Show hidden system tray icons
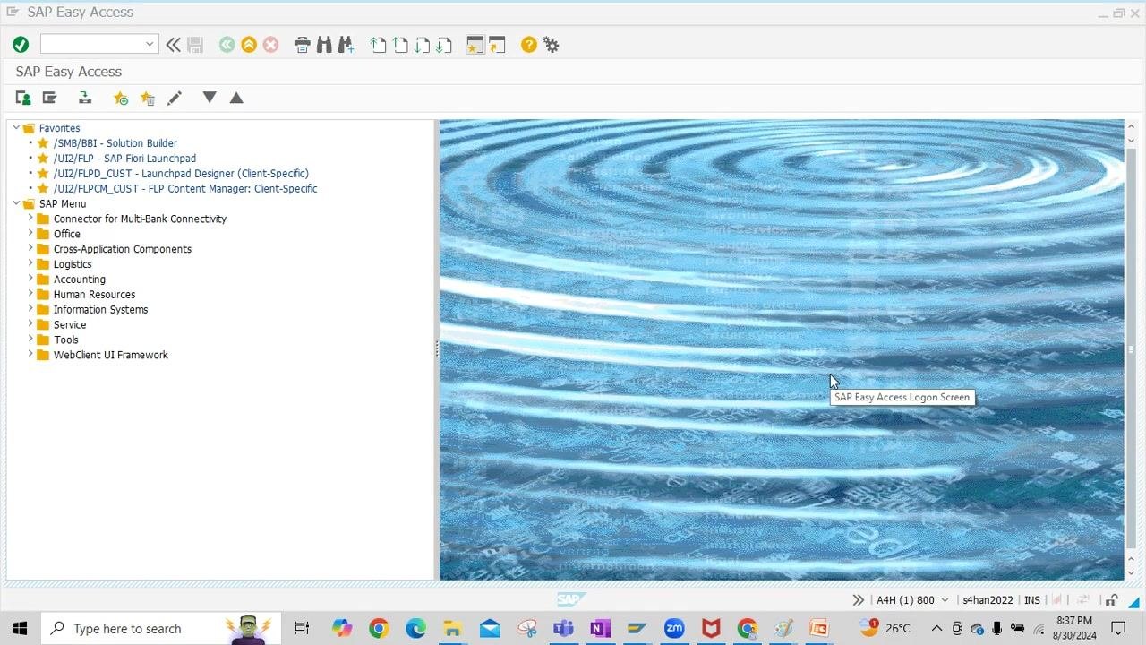Image resolution: width=1146 pixels, height=645 pixels. point(936,628)
